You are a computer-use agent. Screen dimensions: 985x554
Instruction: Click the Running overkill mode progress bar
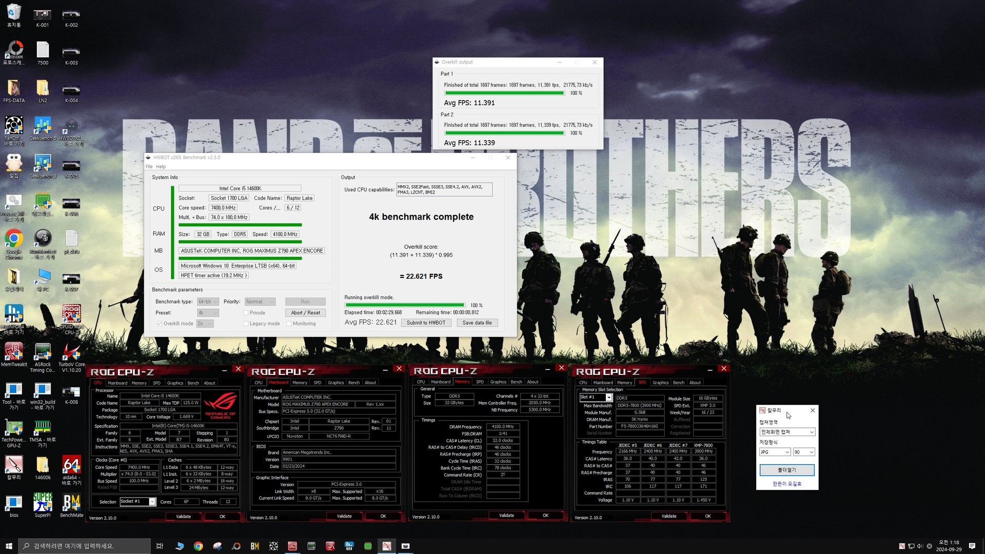pyautogui.click(x=405, y=305)
